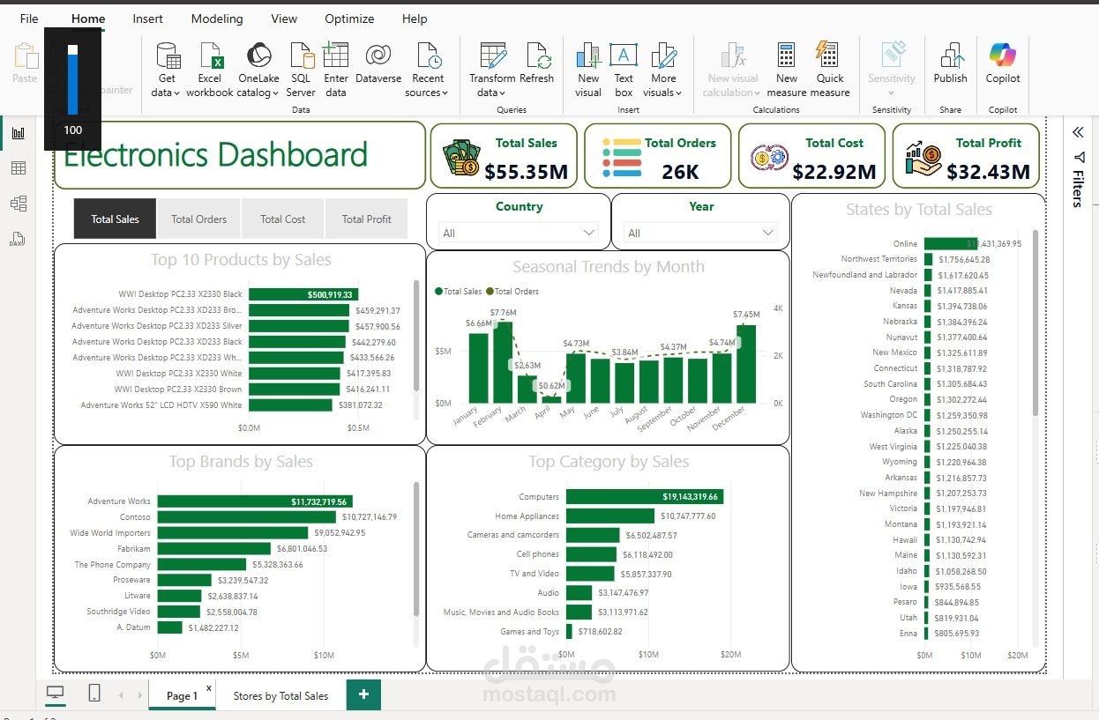Image resolution: width=1099 pixels, height=720 pixels.
Task: Click the Total Sales $55.35M card
Action: (x=504, y=156)
